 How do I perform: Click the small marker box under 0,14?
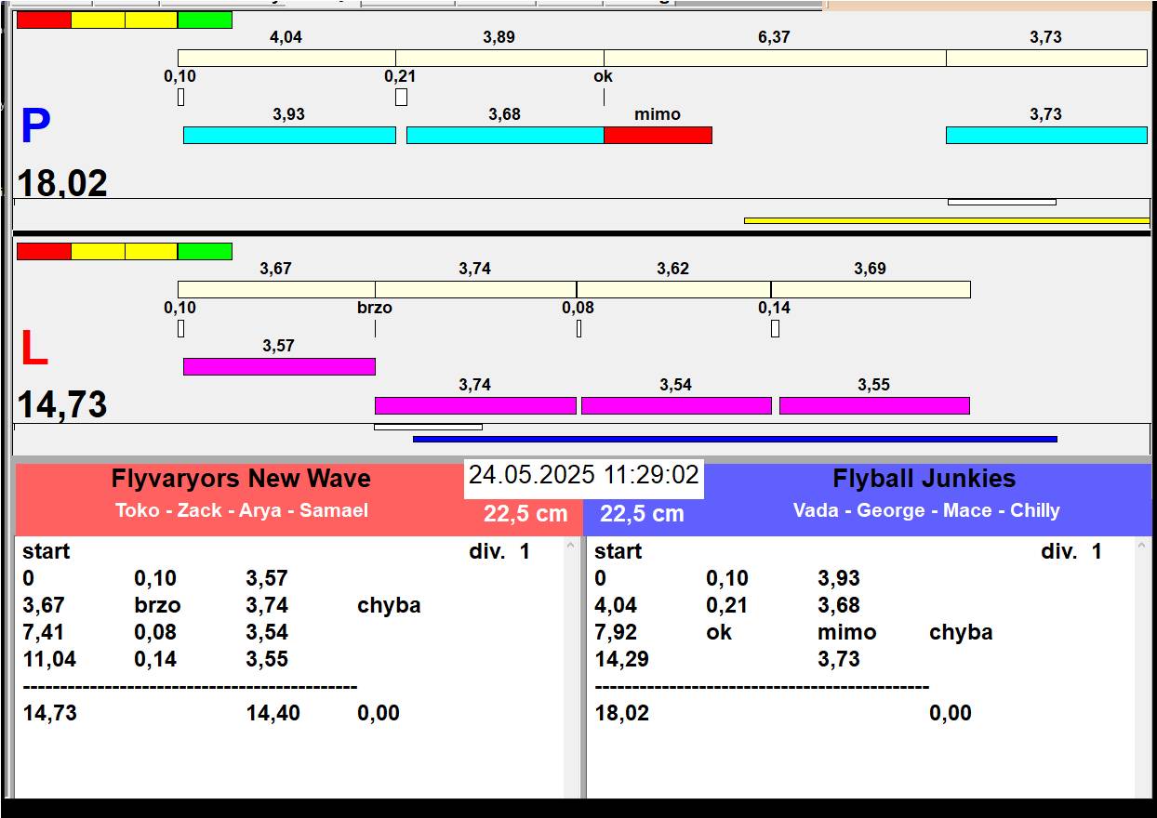click(775, 328)
